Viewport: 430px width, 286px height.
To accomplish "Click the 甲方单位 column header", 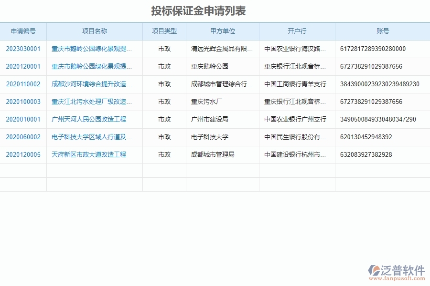I will tap(222, 31).
